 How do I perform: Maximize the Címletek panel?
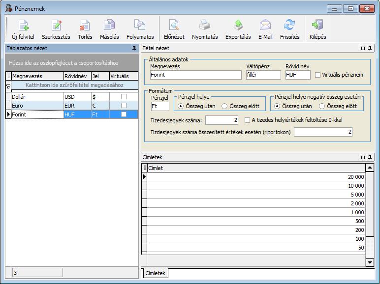pyautogui.click(x=363, y=157)
